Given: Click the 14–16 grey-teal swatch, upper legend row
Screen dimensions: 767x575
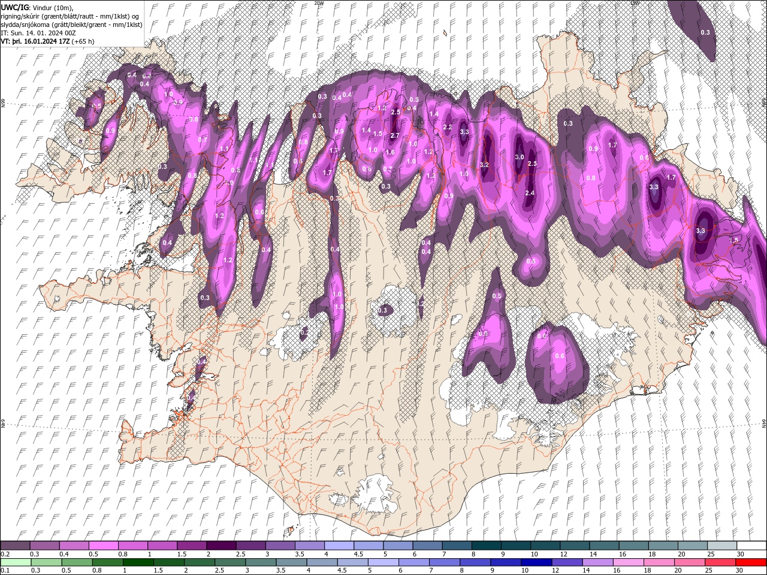Looking at the screenshot, I should click(x=603, y=545).
